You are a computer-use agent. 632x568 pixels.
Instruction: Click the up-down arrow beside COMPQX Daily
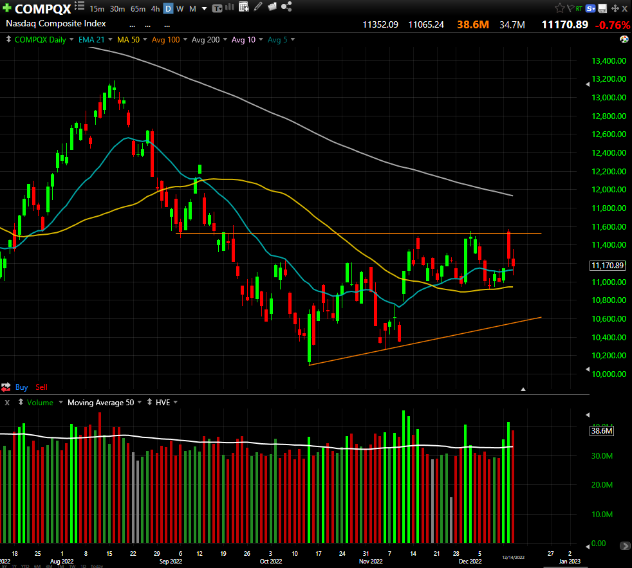pyautogui.click(x=8, y=39)
